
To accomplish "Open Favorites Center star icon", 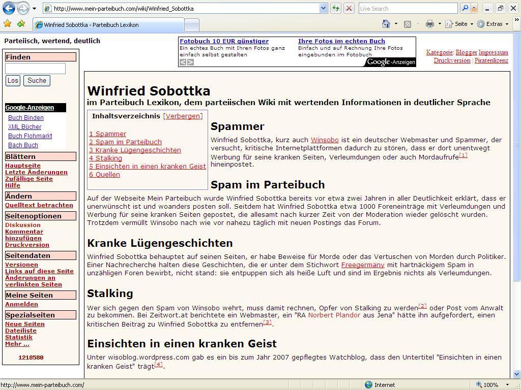I will coord(7,23).
